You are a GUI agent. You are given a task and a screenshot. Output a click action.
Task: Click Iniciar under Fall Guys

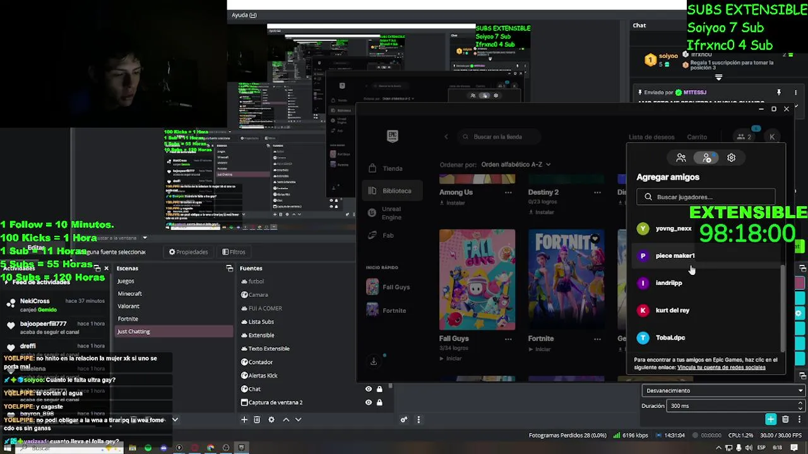(450, 358)
